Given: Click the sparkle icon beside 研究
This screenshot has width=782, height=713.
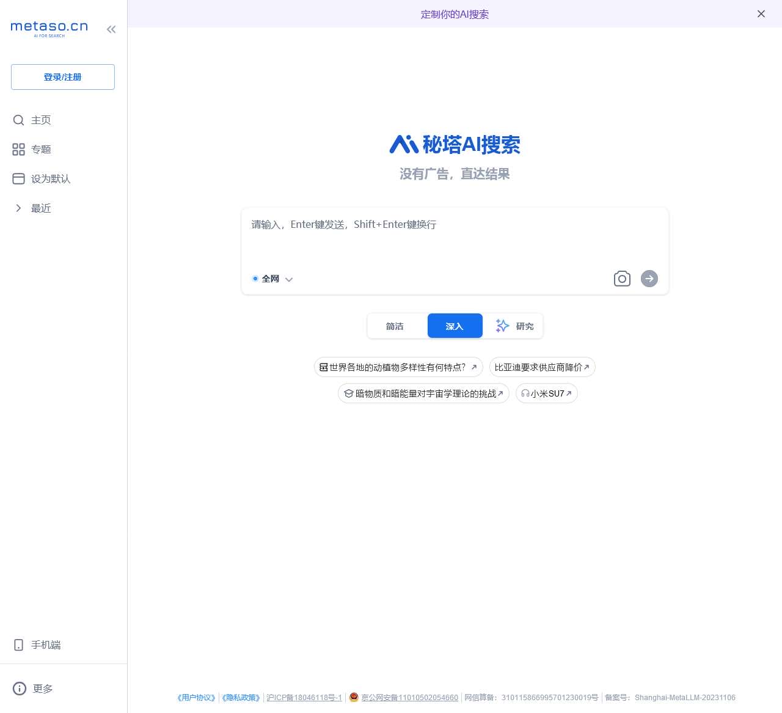Looking at the screenshot, I should coord(502,326).
